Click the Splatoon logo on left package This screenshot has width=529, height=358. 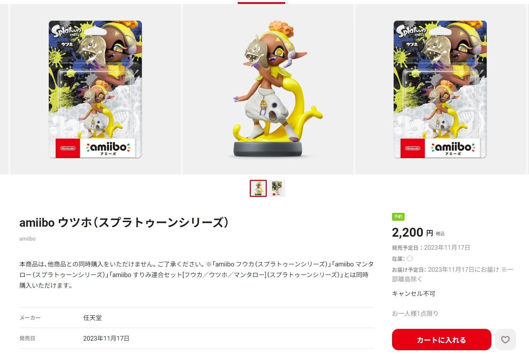click(66, 31)
